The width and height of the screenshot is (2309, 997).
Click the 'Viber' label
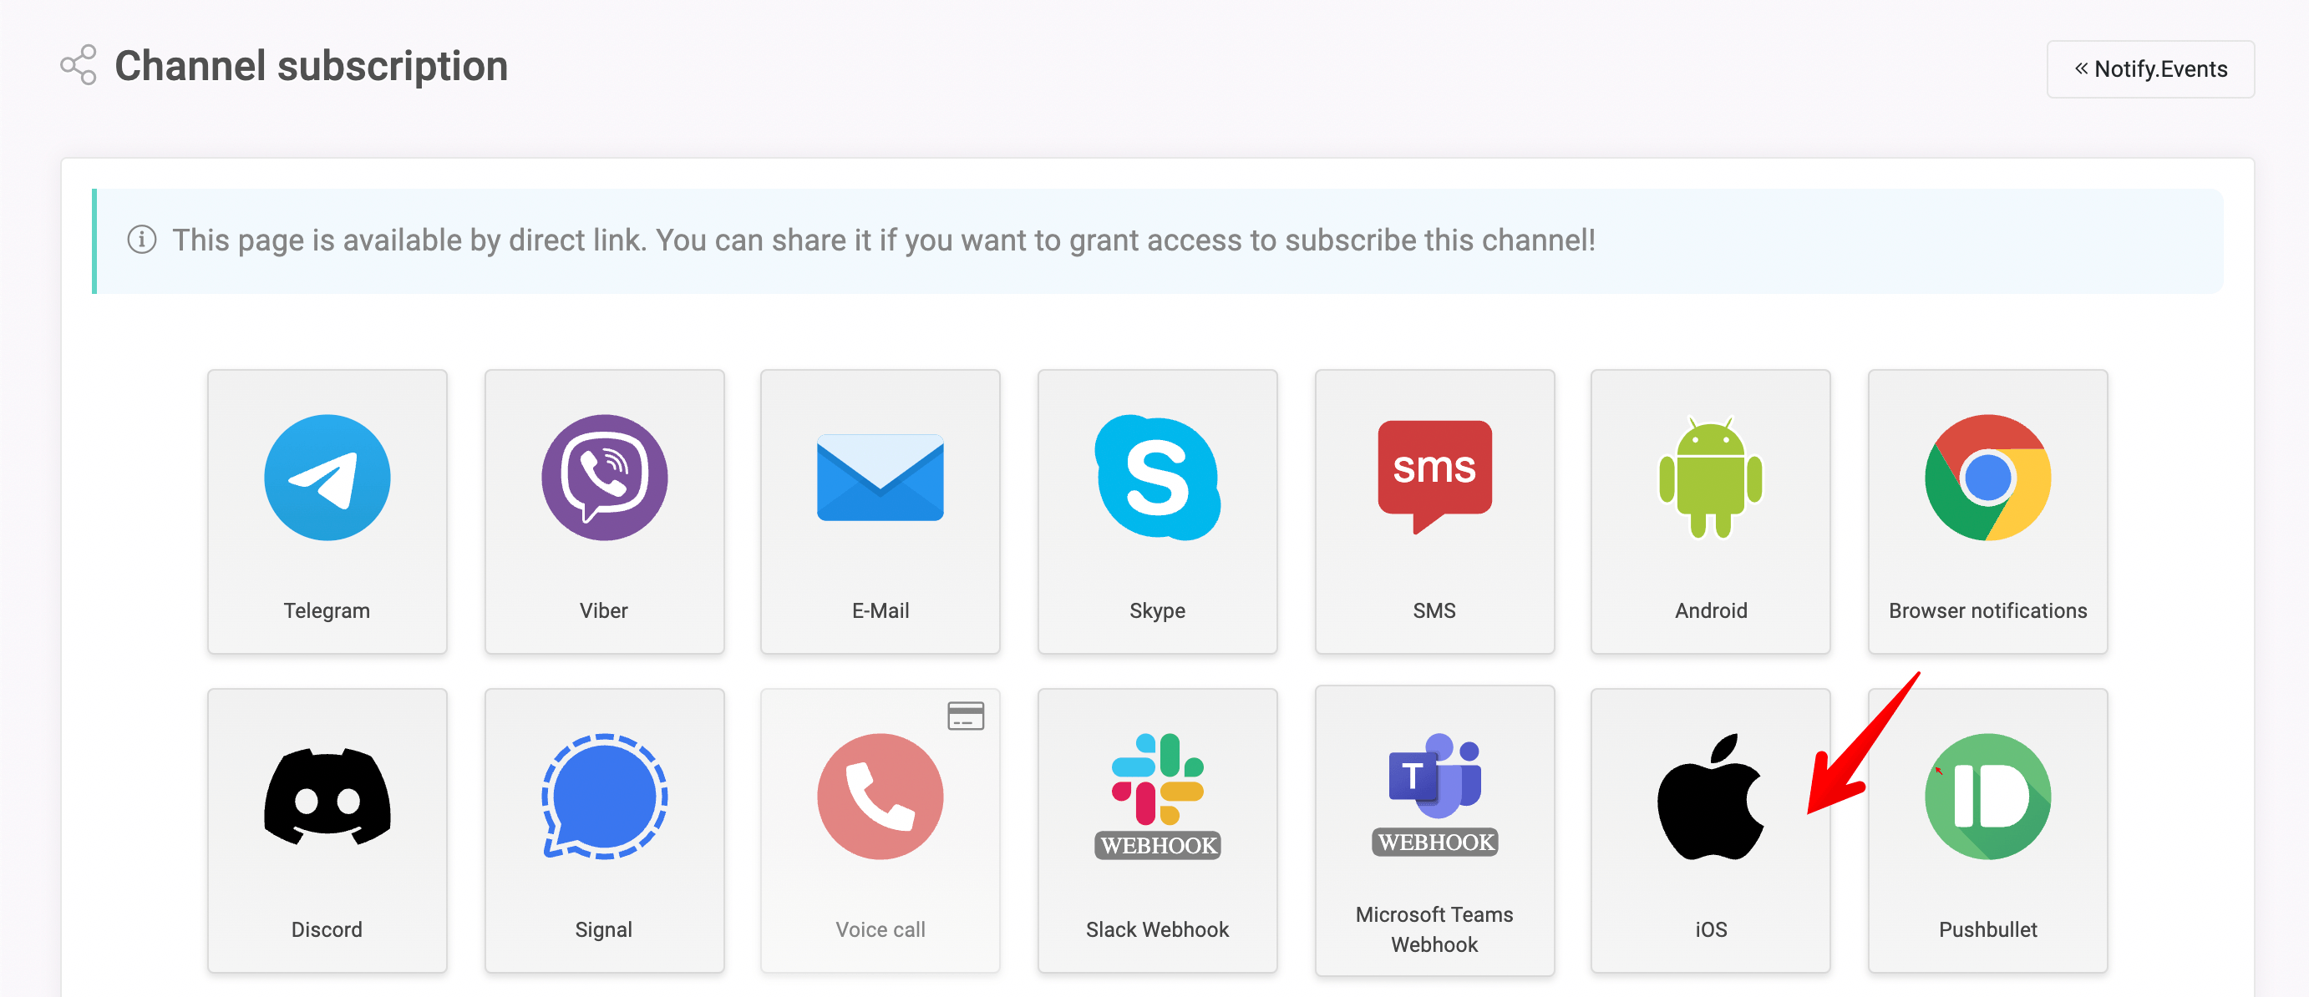pos(604,610)
